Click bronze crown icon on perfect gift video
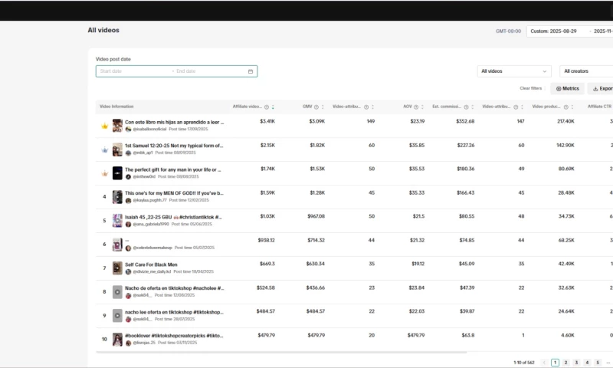Screen dimensions: 613x368 point(104,173)
